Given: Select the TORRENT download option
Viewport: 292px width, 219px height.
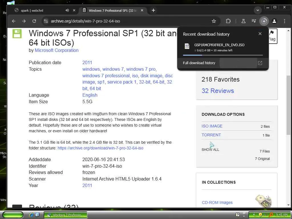Looking at the screenshot, I should pos(211,135).
